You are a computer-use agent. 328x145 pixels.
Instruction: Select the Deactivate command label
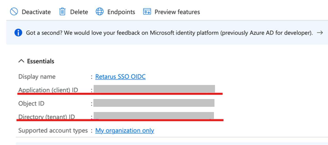[36, 12]
